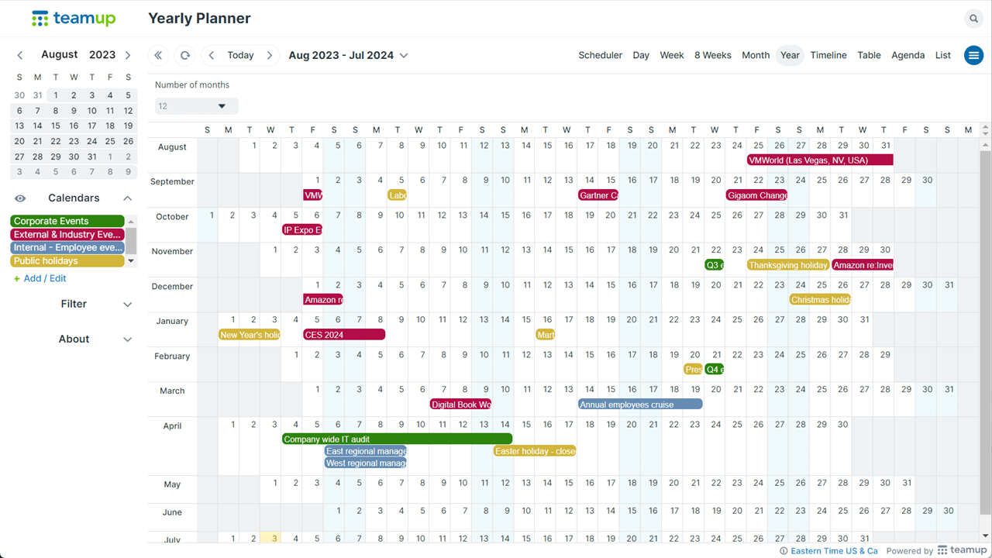Open East regional managers event
This screenshot has height=558, width=992.
(x=365, y=451)
